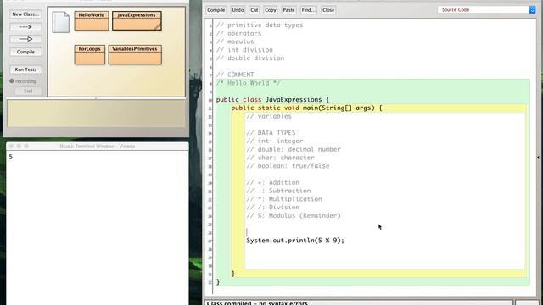Click the '// %: Modulus (Remainder)' comment
Viewport: 543px width, 305px height.
point(294,215)
